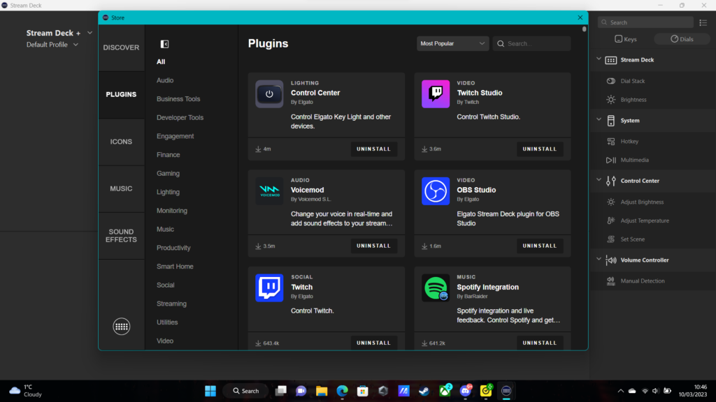The width and height of the screenshot is (716, 402).
Task: Filter plugins by Streaming category
Action: [171, 304]
